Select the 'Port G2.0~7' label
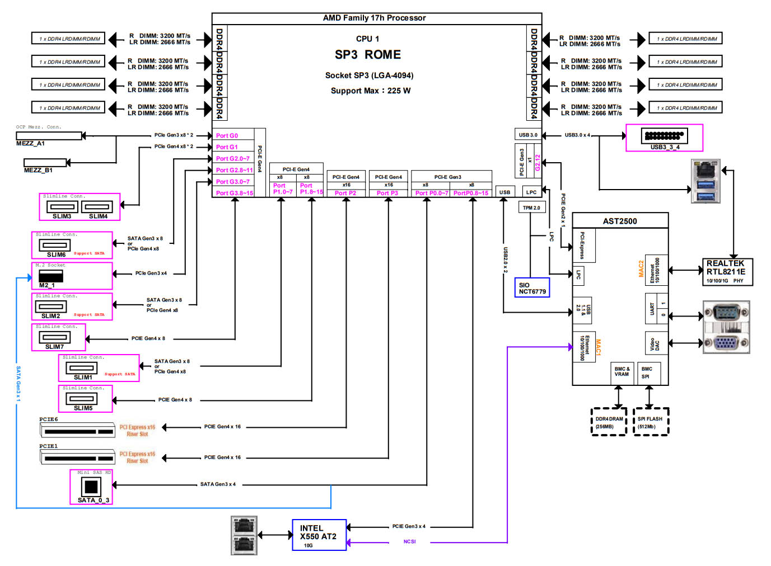 pos(233,159)
